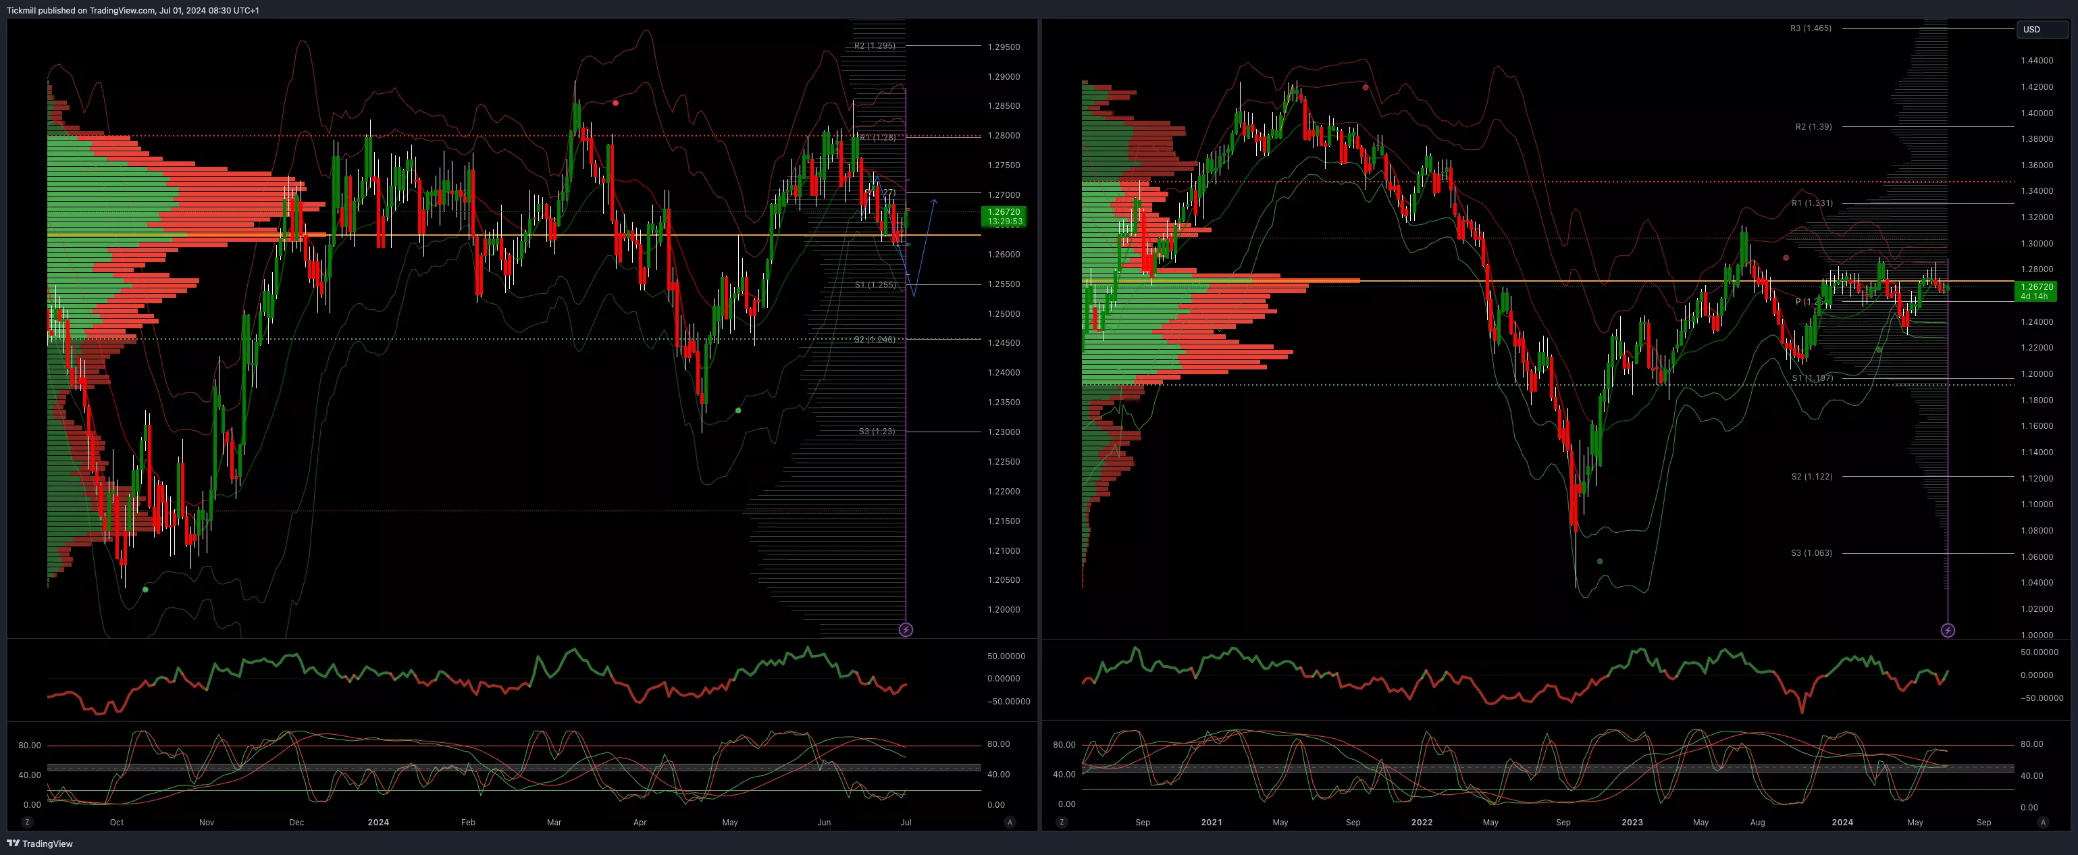Select the R2 (1.295) pivot label
The height and width of the screenshot is (855, 2078).
point(875,46)
